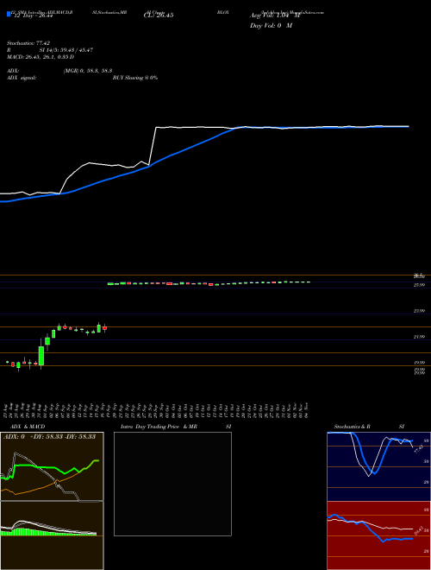Click the blue stochastic line in upper right panel
Image resolution: width=431 pixels, height=570 pixels.
click(x=370, y=454)
